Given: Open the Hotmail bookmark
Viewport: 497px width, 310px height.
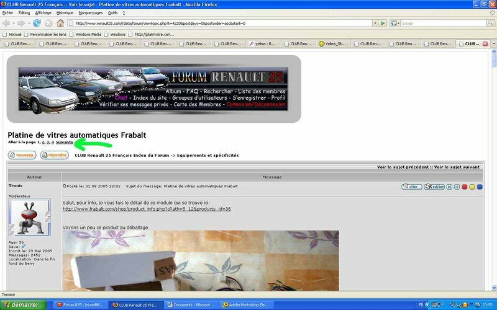Looking at the screenshot, I should click(12, 34).
